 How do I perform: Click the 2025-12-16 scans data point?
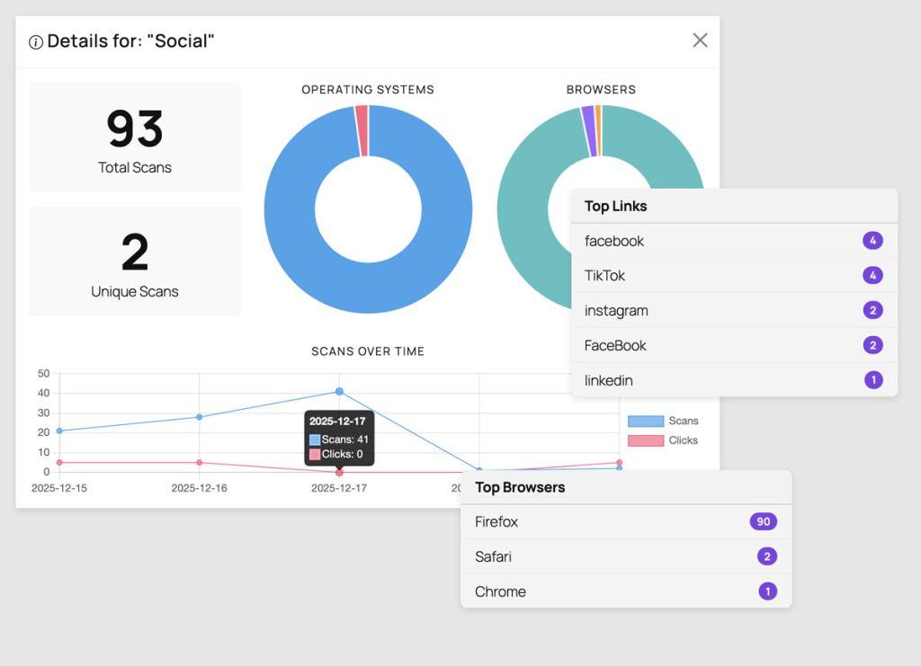coord(199,417)
